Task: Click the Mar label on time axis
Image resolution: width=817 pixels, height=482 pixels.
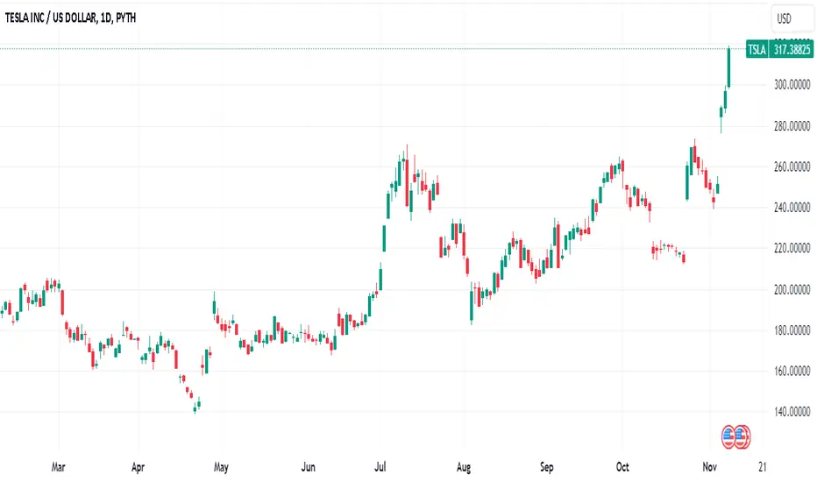Action: [x=59, y=467]
